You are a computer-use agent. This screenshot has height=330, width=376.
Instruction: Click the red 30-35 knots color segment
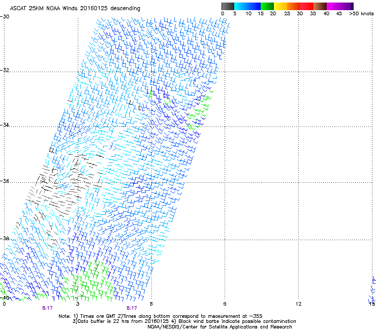tap(307, 6)
